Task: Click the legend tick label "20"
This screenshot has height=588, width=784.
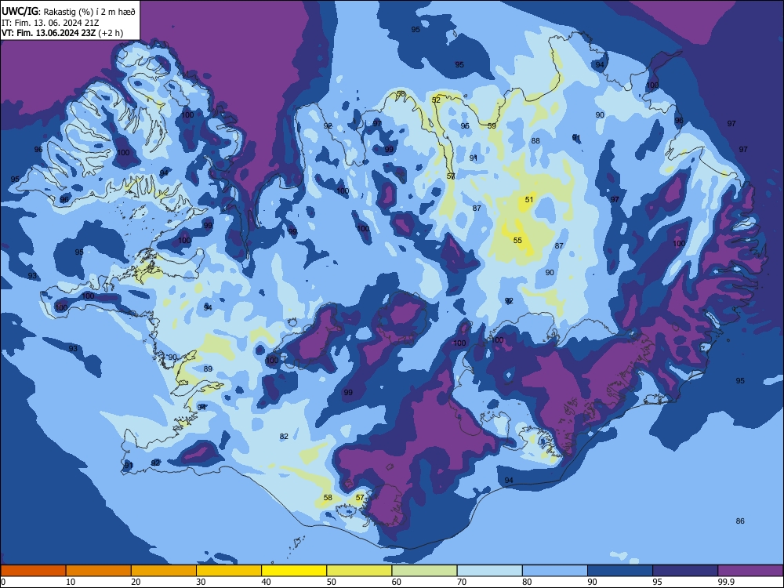Action: [136, 582]
